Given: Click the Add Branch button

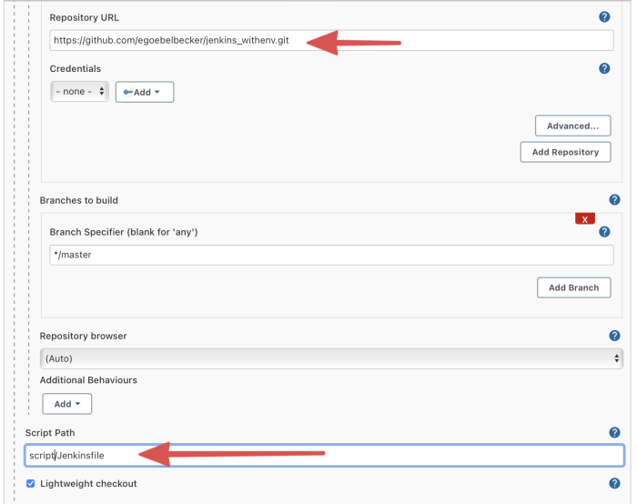Looking at the screenshot, I should click(573, 287).
